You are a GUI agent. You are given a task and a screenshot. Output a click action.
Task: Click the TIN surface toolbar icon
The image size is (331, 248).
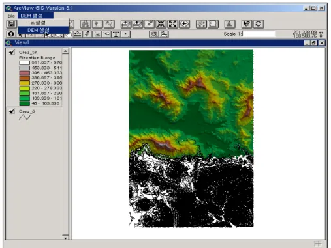point(230,24)
